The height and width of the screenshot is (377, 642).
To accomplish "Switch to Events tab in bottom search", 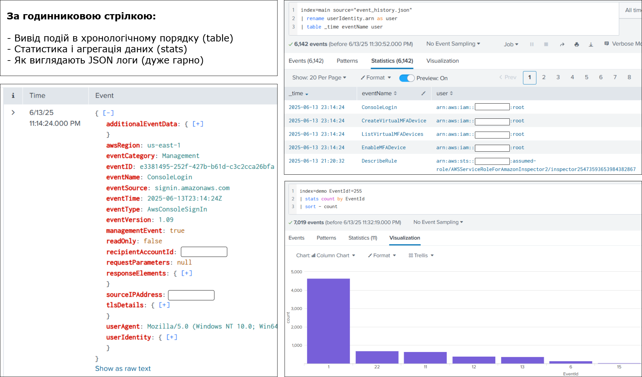I will point(296,238).
